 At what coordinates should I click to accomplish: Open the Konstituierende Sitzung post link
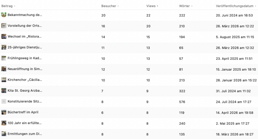pos(25,102)
